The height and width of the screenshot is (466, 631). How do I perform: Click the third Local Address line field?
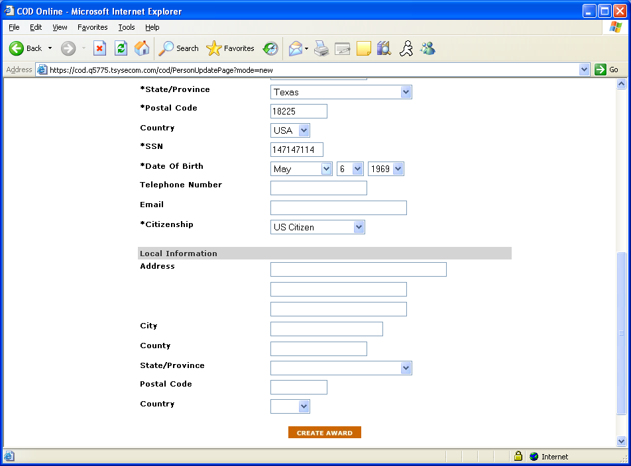(x=339, y=309)
